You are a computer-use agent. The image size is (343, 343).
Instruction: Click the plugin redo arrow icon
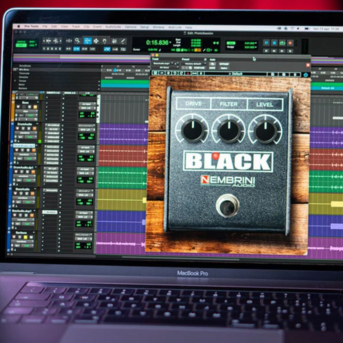[x=181, y=73]
